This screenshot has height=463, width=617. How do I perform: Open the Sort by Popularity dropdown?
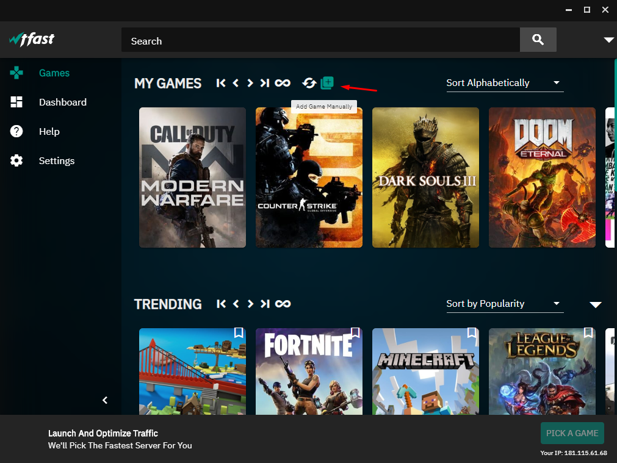point(504,304)
